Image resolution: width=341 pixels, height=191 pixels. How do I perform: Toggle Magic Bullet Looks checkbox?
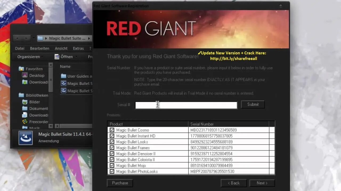click(x=112, y=142)
